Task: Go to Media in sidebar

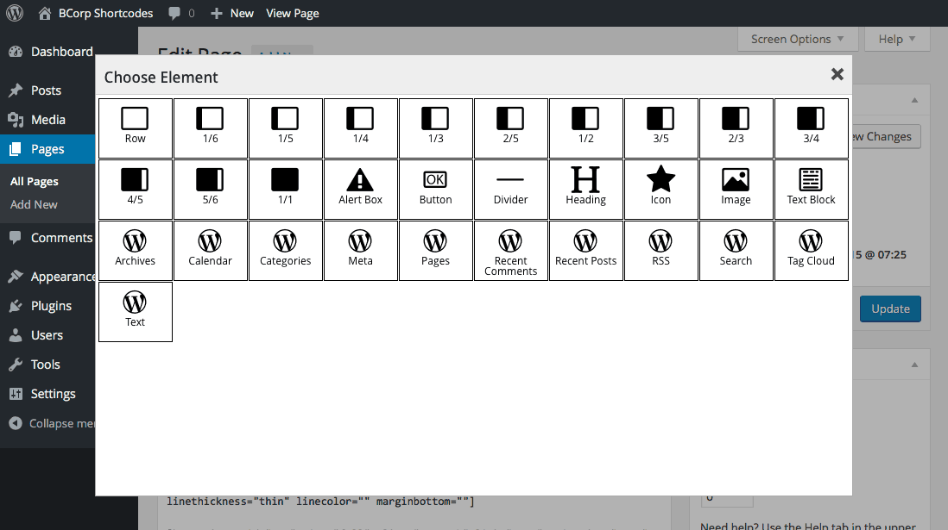Action: (47, 120)
